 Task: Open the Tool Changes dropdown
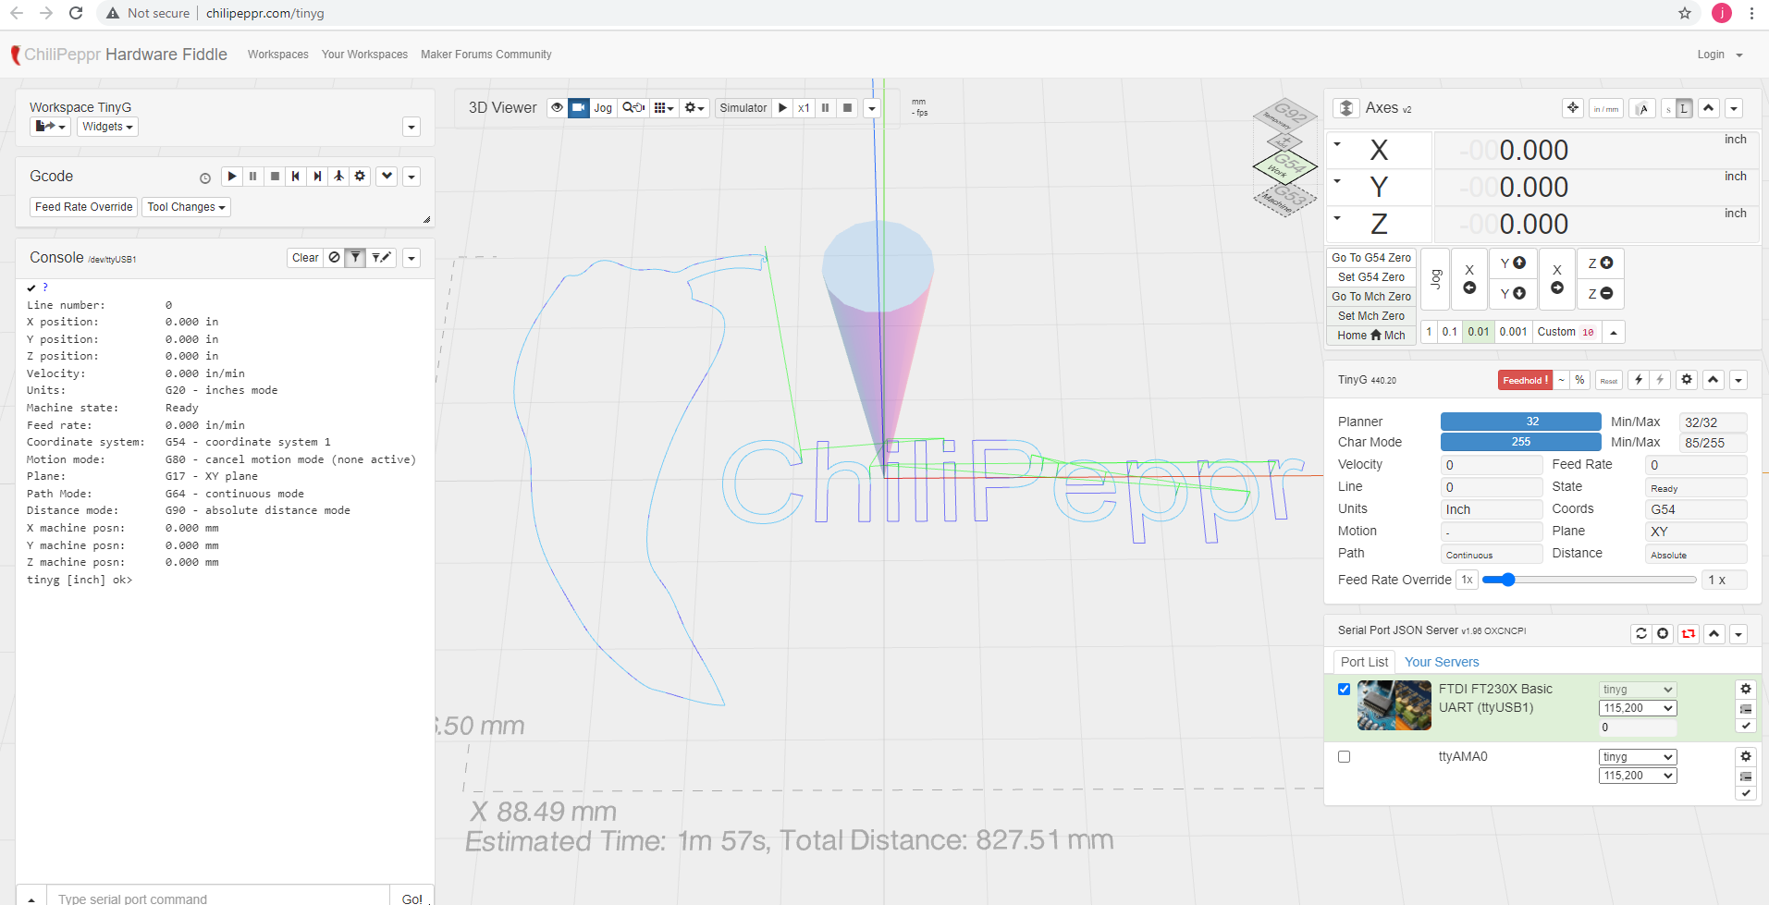point(186,207)
